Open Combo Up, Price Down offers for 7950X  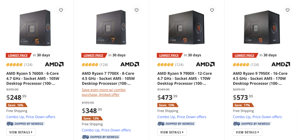[257, 117]
